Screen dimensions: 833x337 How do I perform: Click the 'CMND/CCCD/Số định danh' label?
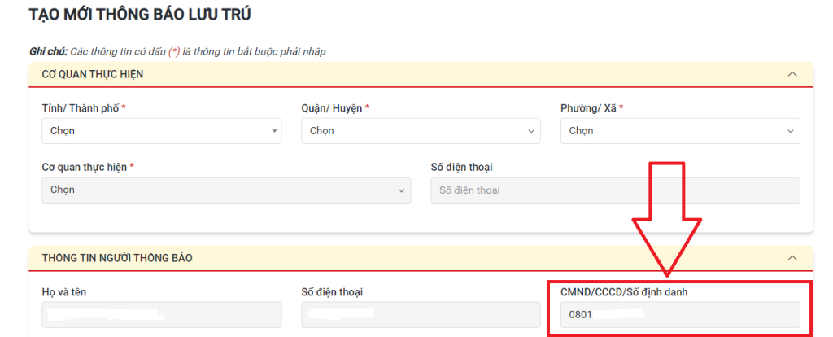click(622, 291)
